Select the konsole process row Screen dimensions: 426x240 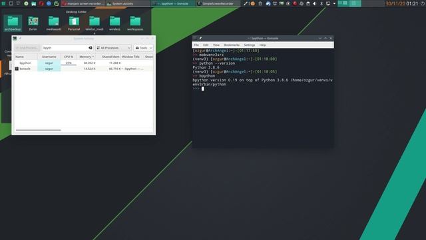pyautogui.click(x=84, y=69)
